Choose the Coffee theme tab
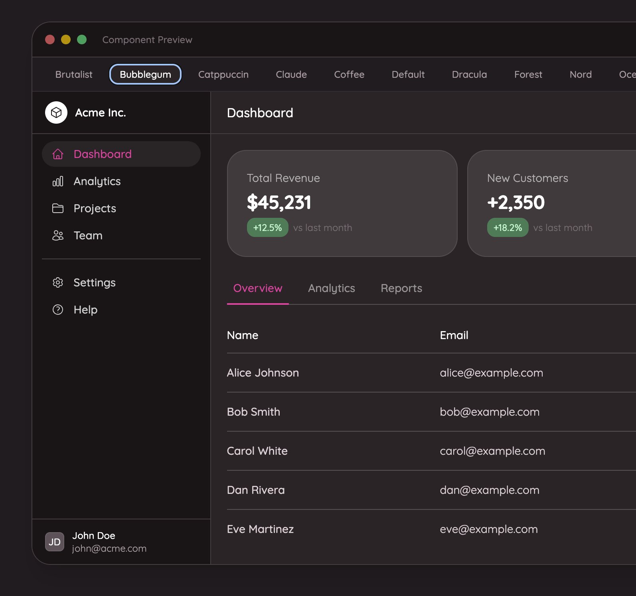This screenshot has height=596, width=636. 349,74
